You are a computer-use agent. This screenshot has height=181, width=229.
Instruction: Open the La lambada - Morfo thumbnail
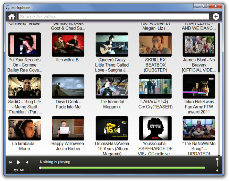(24, 128)
